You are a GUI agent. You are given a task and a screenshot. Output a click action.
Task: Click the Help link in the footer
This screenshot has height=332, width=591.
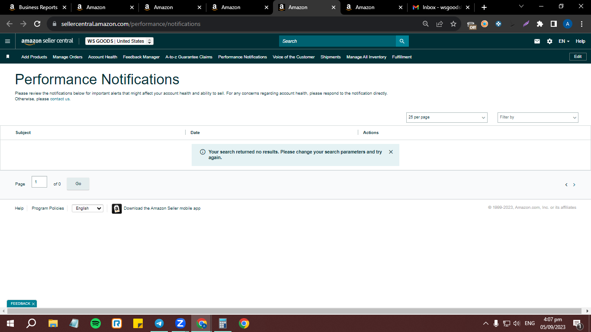click(x=19, y=208)
